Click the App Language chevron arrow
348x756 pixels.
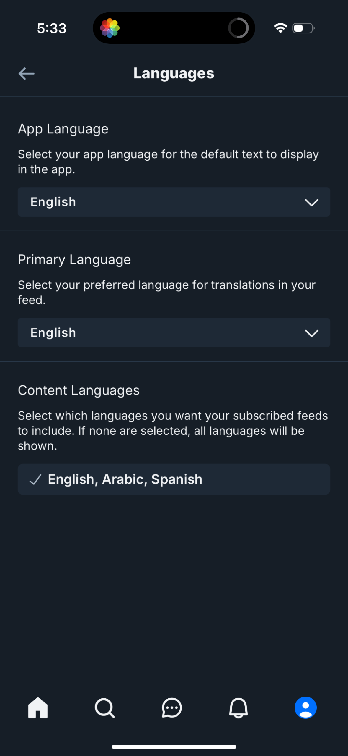tap(311, 202)
